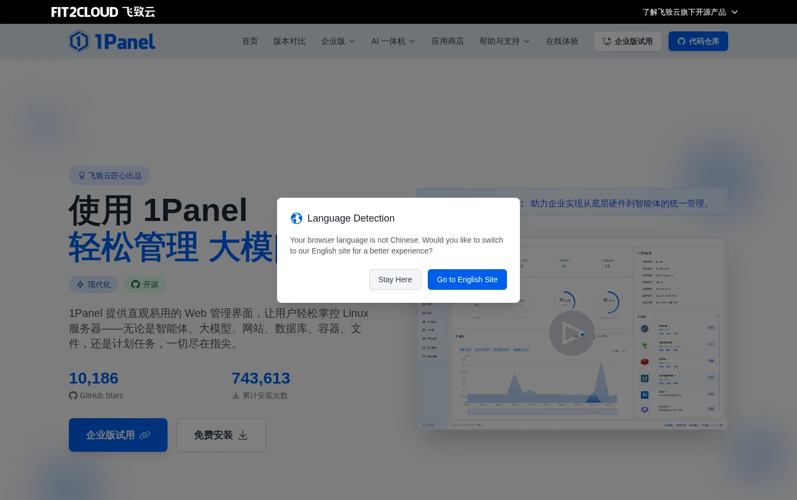
Task: Open the 首页 nav item
Action: click(x=250, y=41)
